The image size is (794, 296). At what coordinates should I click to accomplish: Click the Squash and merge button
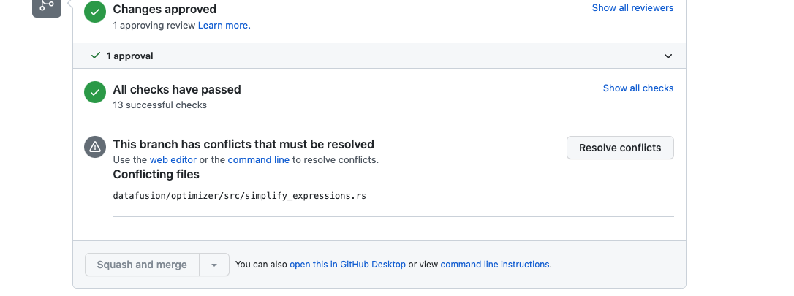click(142, 265)
